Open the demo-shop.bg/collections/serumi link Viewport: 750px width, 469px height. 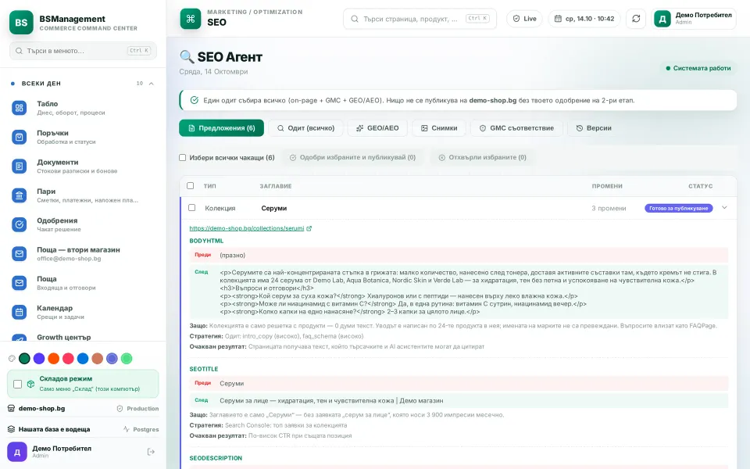[x=247, y=228]
